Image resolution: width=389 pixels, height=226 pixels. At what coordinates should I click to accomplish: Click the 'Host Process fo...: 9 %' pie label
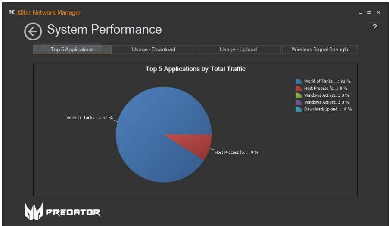click(x=237, y=152)
